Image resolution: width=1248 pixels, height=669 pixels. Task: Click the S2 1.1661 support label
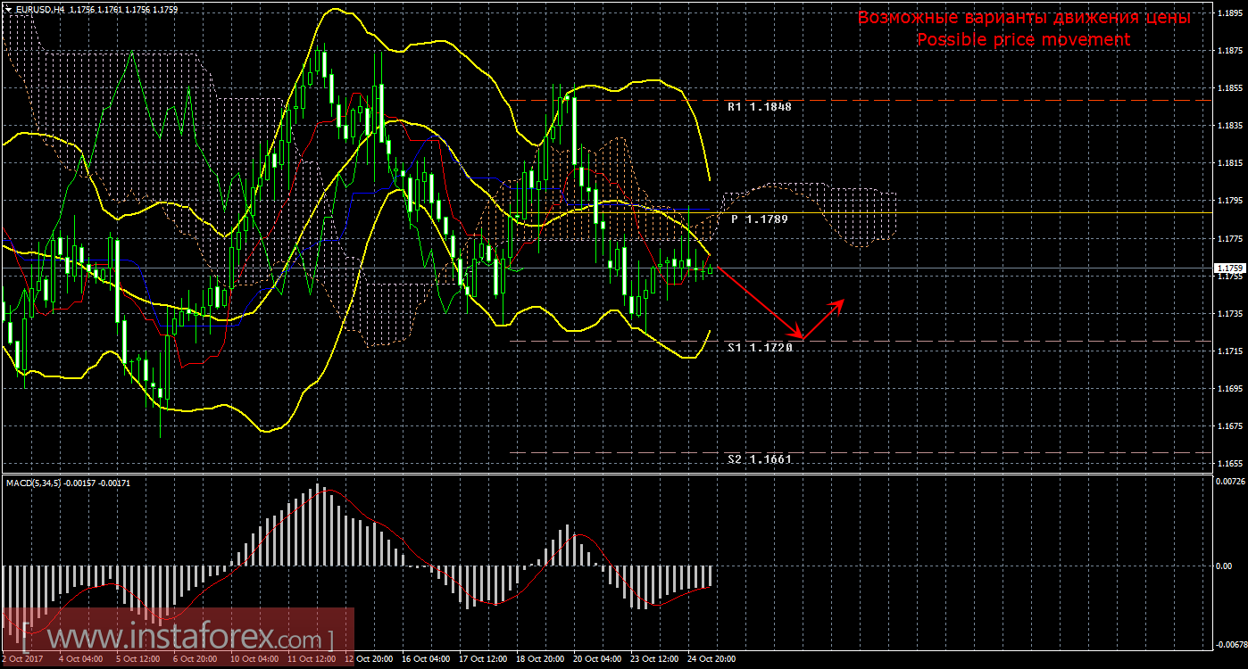point(759,458)
